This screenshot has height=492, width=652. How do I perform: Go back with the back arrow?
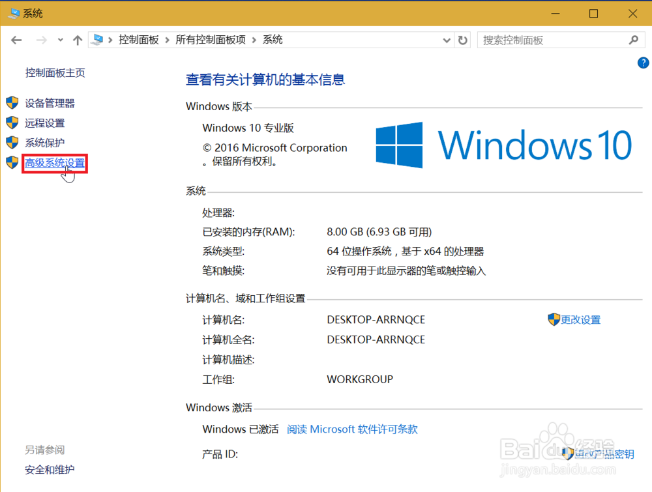click(x=16, y=40)
